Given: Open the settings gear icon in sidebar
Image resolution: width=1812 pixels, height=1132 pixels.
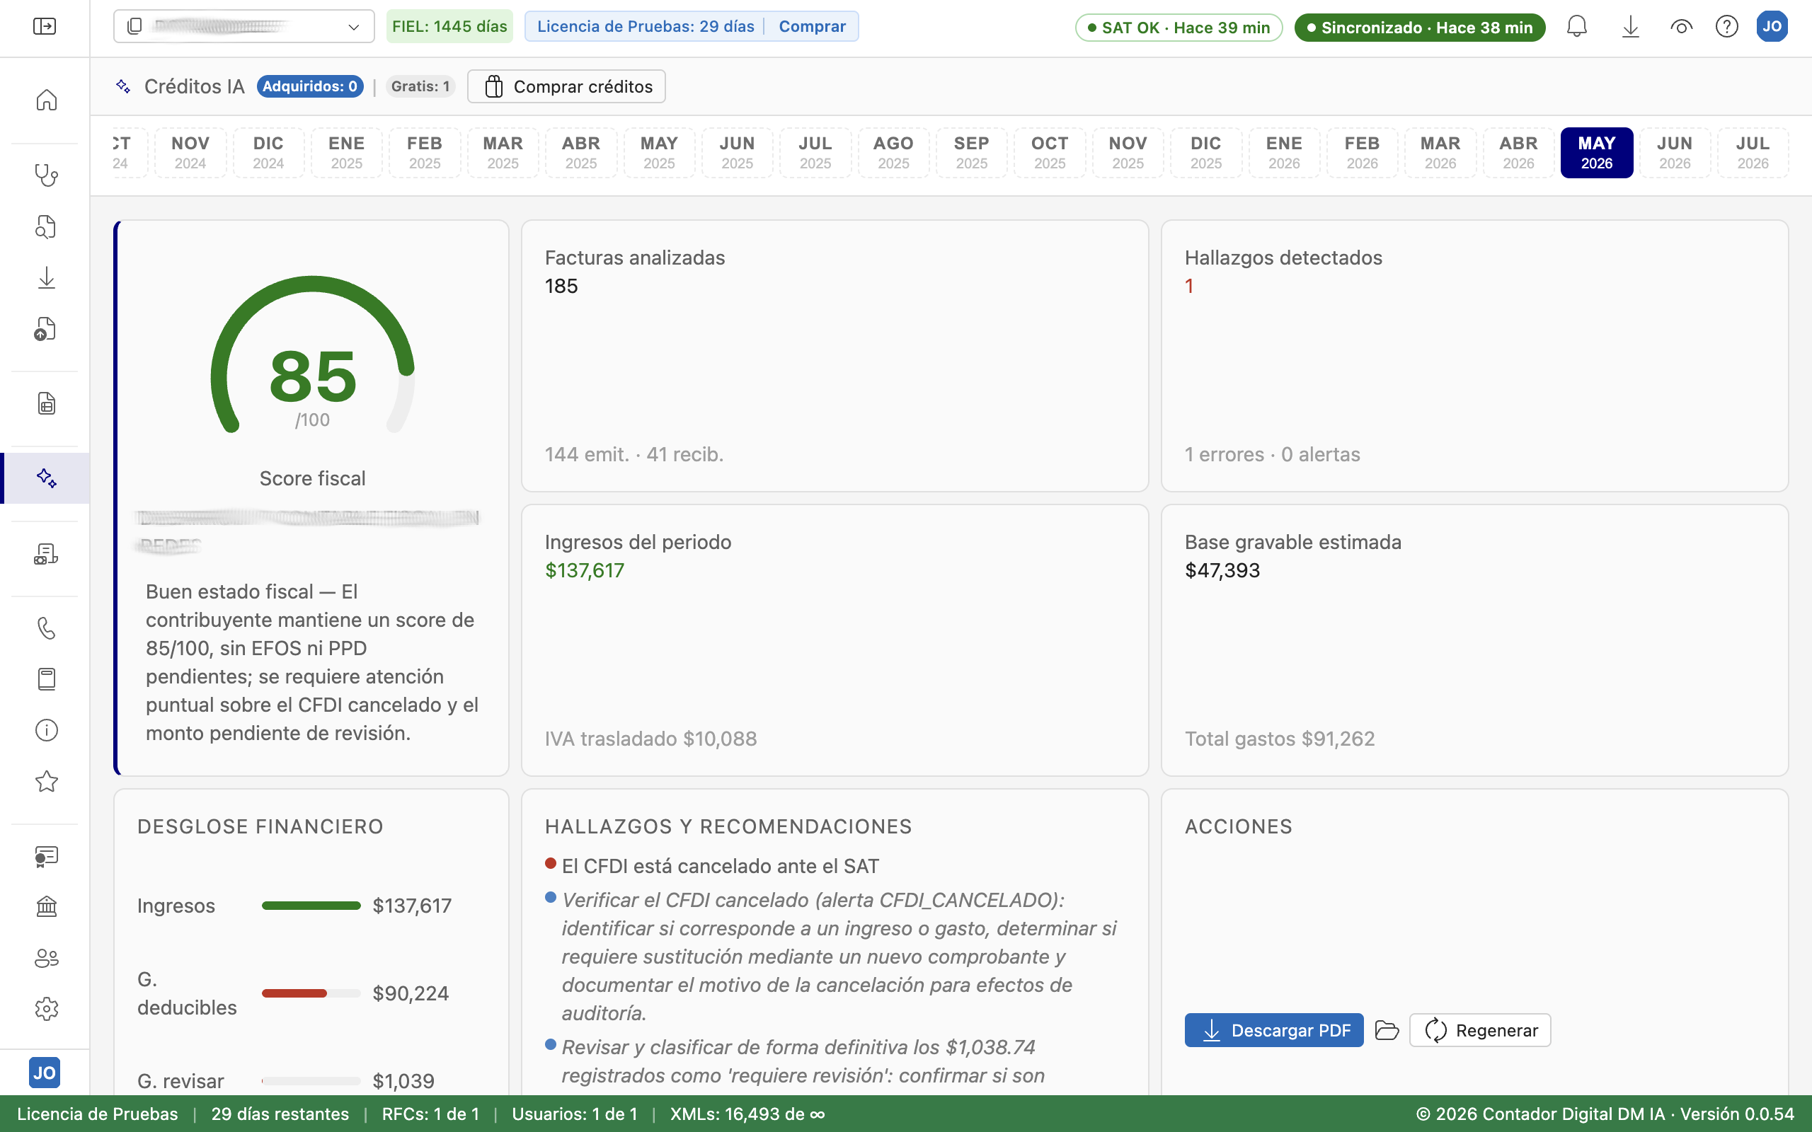Looking at the screenshot, I should point(47,1009).
